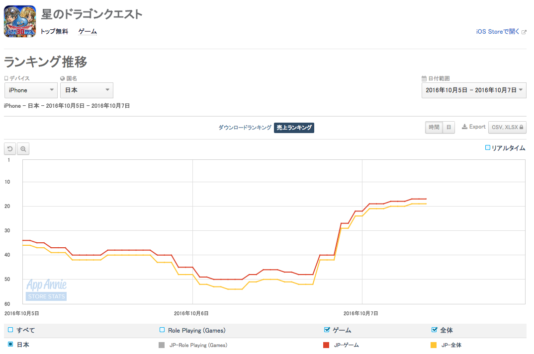This screenshot has width=534, height=354.
Task: Click the 2016年10月7日 axis label
Action: [x=360, y=313]
